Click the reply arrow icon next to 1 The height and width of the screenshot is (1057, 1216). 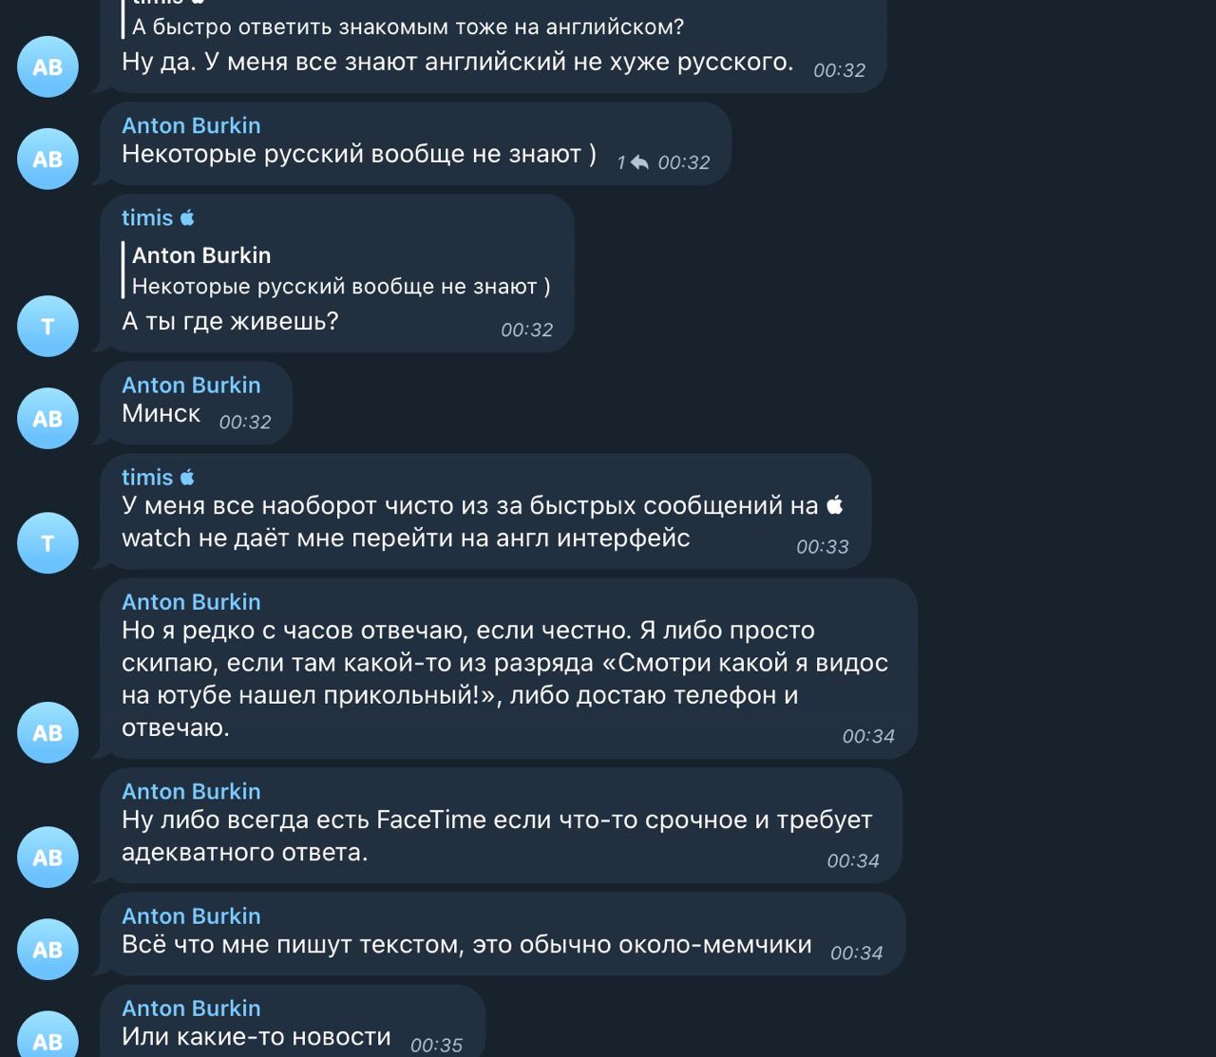[x=639, y=163]
